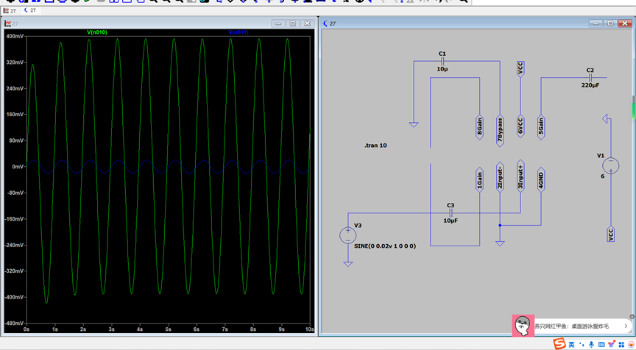Toggle the 英 input language mode
Screen dimensions: 636x350
click(x=573, y=344)
